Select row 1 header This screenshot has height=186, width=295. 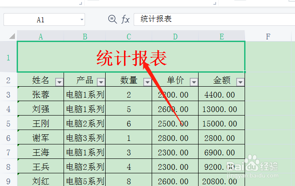8,57
